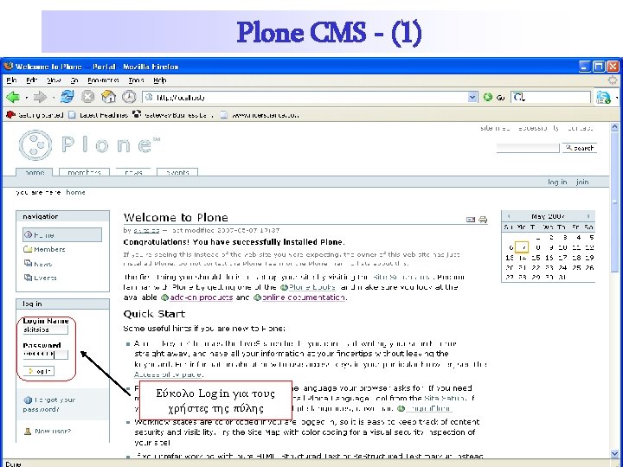The image size is (623, 467).
Task: Click the Firefox Back arrow button
Action: pos(13,97)
